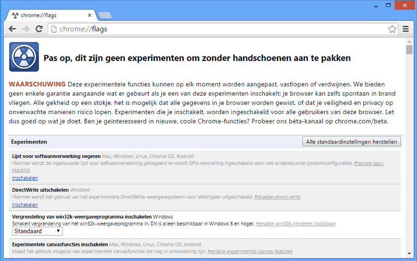Click the title DirectWrite uitschakelen

click(41, 190)
